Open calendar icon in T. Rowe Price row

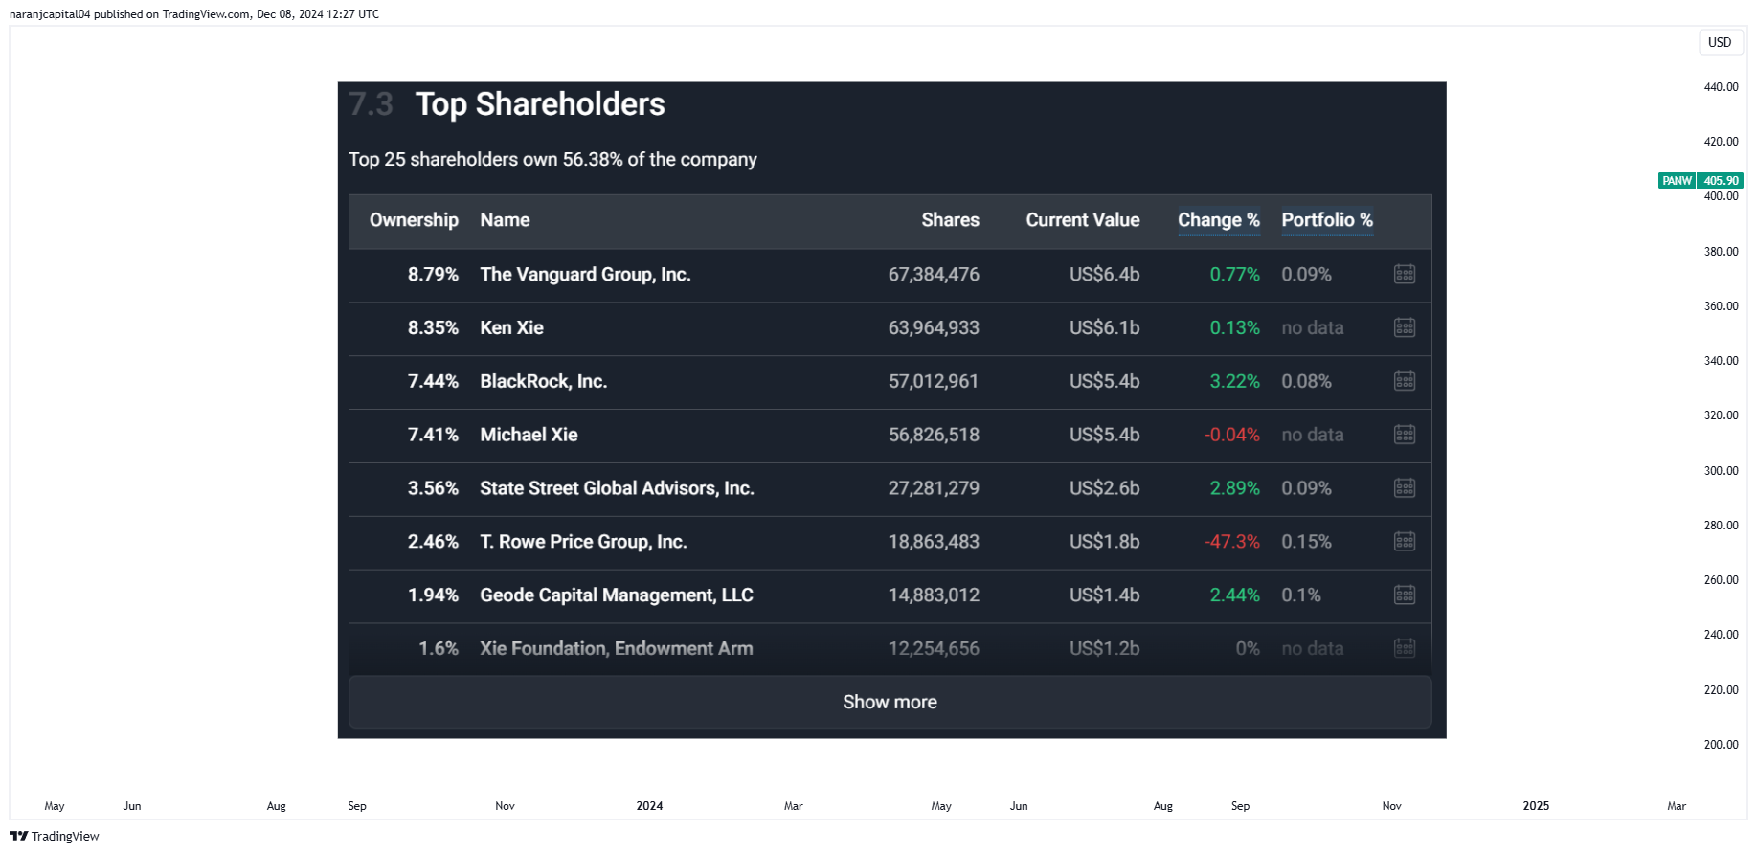click(x=1405, y=543)
